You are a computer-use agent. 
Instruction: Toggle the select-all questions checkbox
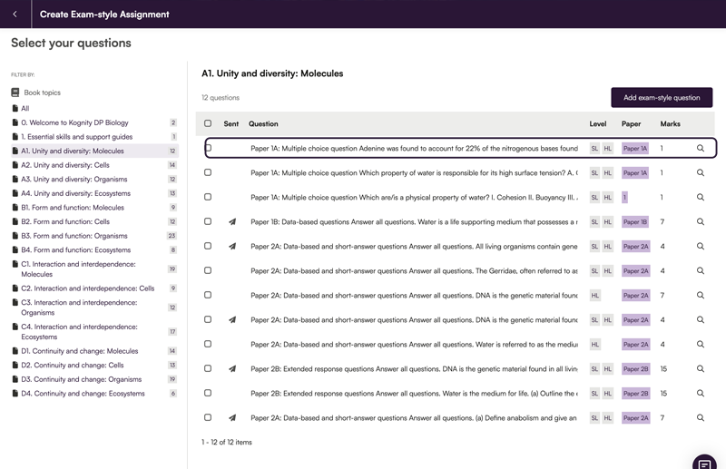208,123
